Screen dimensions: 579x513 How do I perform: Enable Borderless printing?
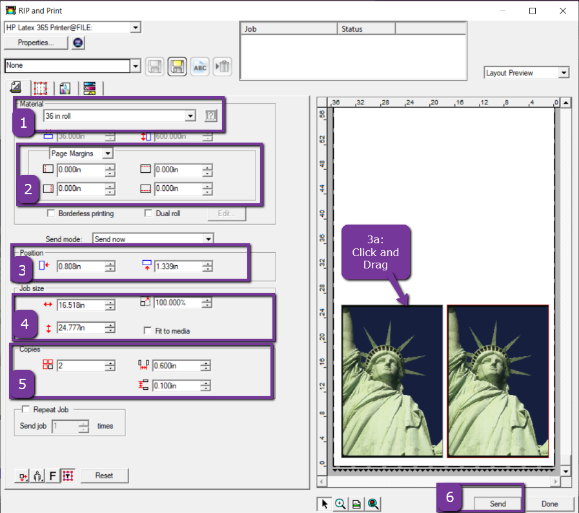pyautogui.click(x=50, y=214)
